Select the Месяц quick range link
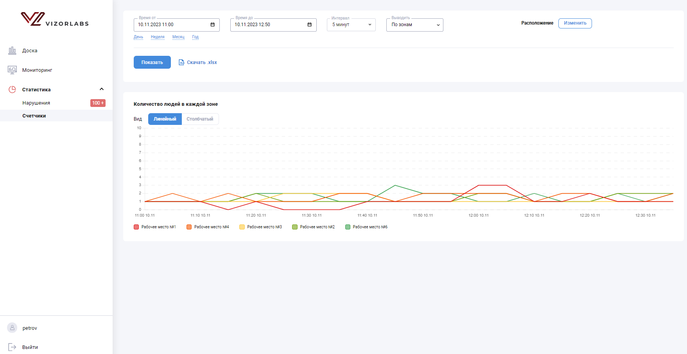 point(178,37)
